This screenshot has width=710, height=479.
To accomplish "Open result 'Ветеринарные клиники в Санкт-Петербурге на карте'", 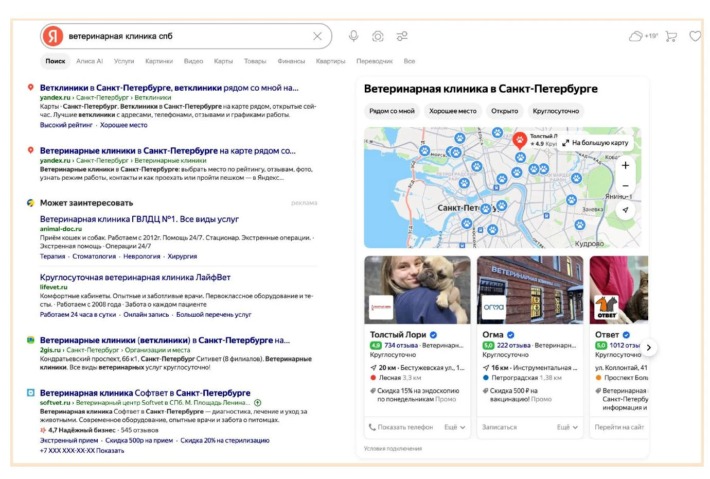I will point(168,151).
